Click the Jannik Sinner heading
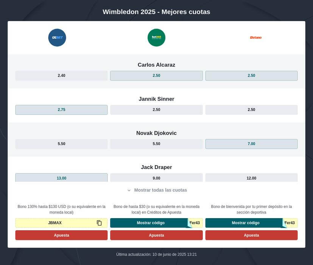Screen dimensions: 313x265 coord(156,99)
